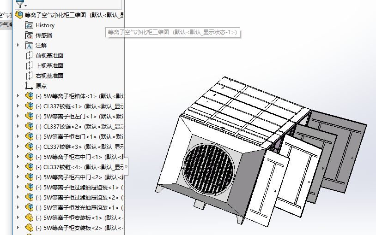The width and height of the screenshot is (376, 235).
Task: Click the 5W等离子柜右中门<2> assembly icon
Action: 29,177
